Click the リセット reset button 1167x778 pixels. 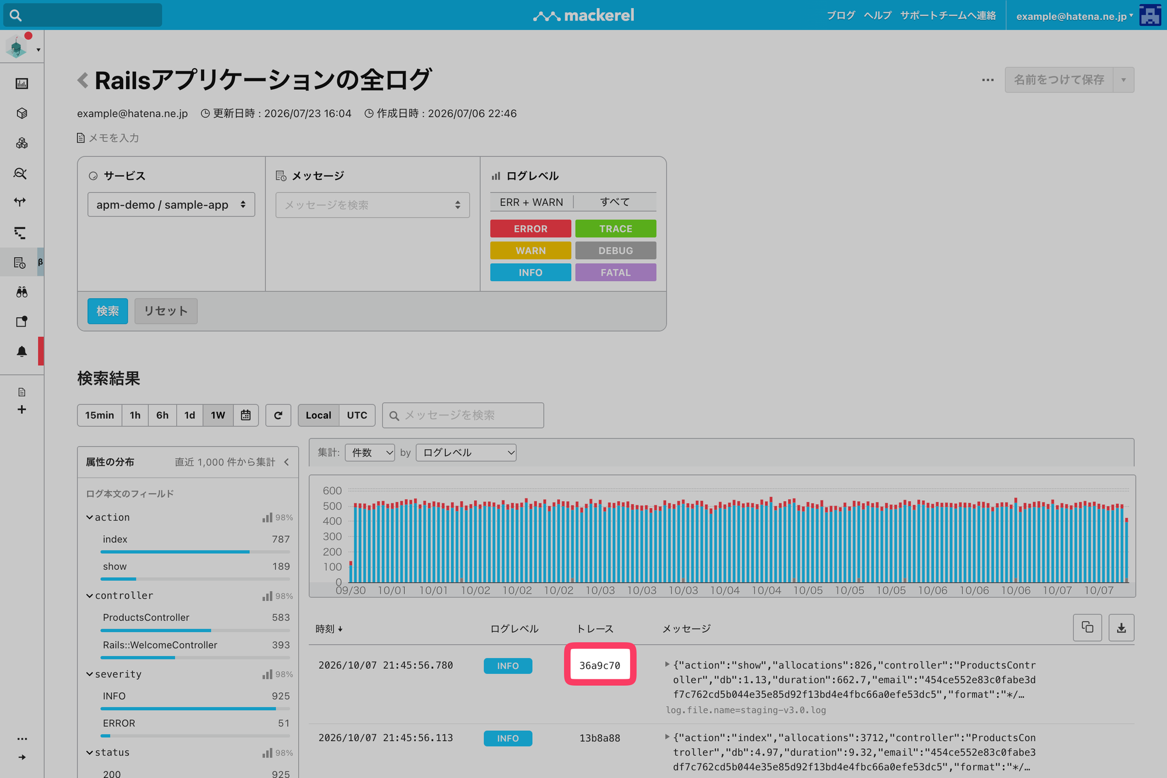166,311
